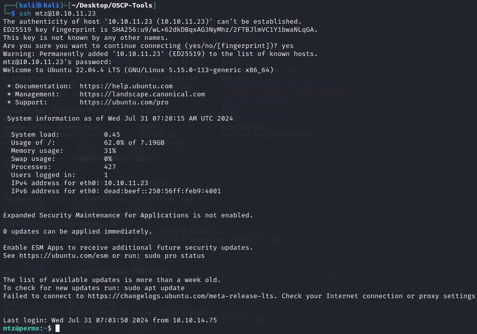Click the Kali symbol in the prompt
Image resolution: width=477 pixels, height=334 pixels.
coord(39,6)
